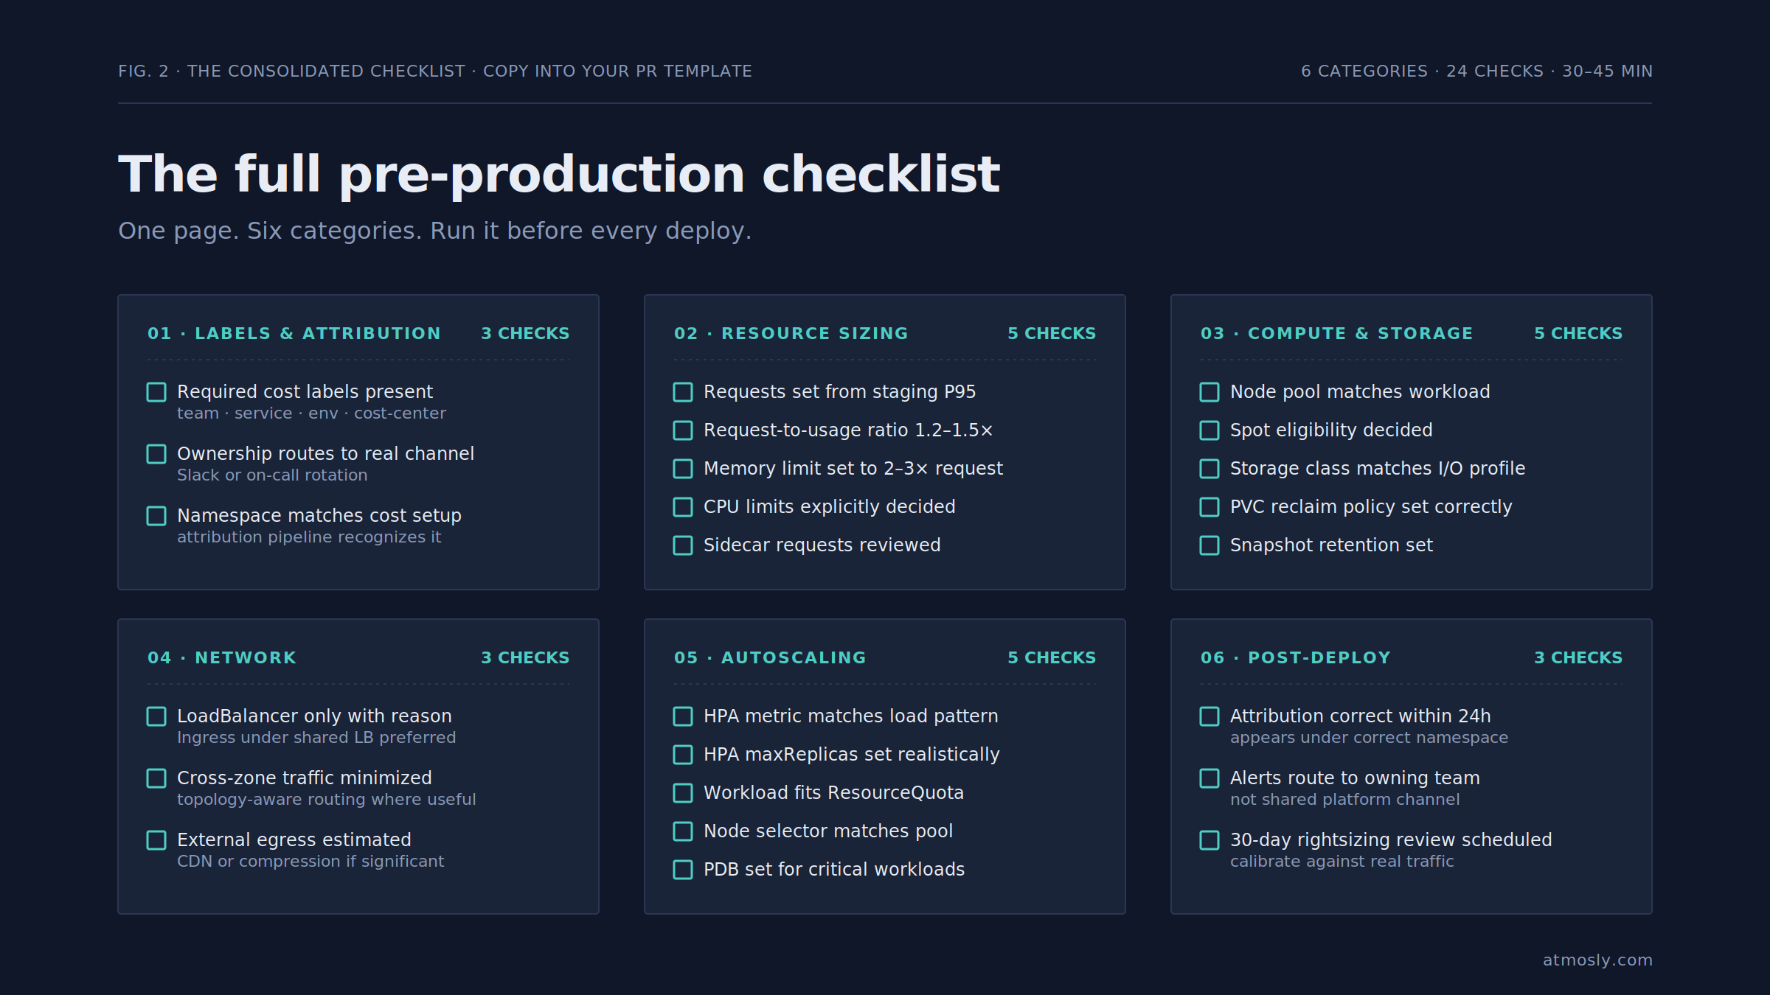1770x995 pixels.
Task: Check 'Cross-zone traffic minimized' box
Action: click(x=156, y=778)
